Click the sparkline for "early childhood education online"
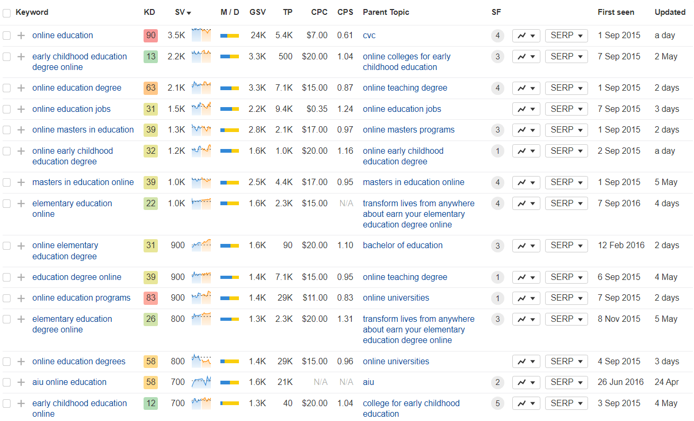 click(x=201, y=403)
